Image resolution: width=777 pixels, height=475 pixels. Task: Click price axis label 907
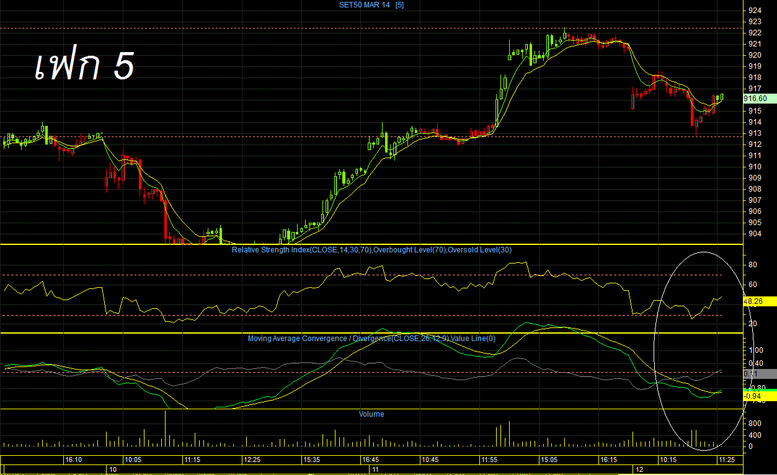pos(755,200)
